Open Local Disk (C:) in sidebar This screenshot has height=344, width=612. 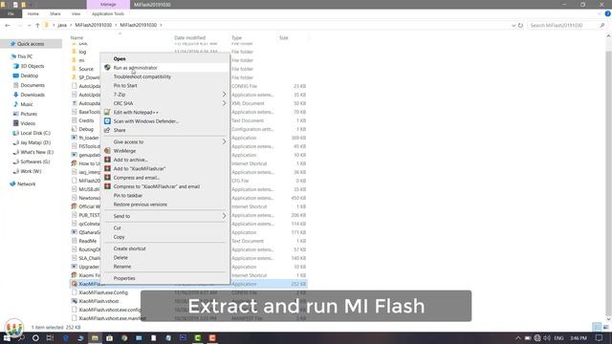click(35, 133)
